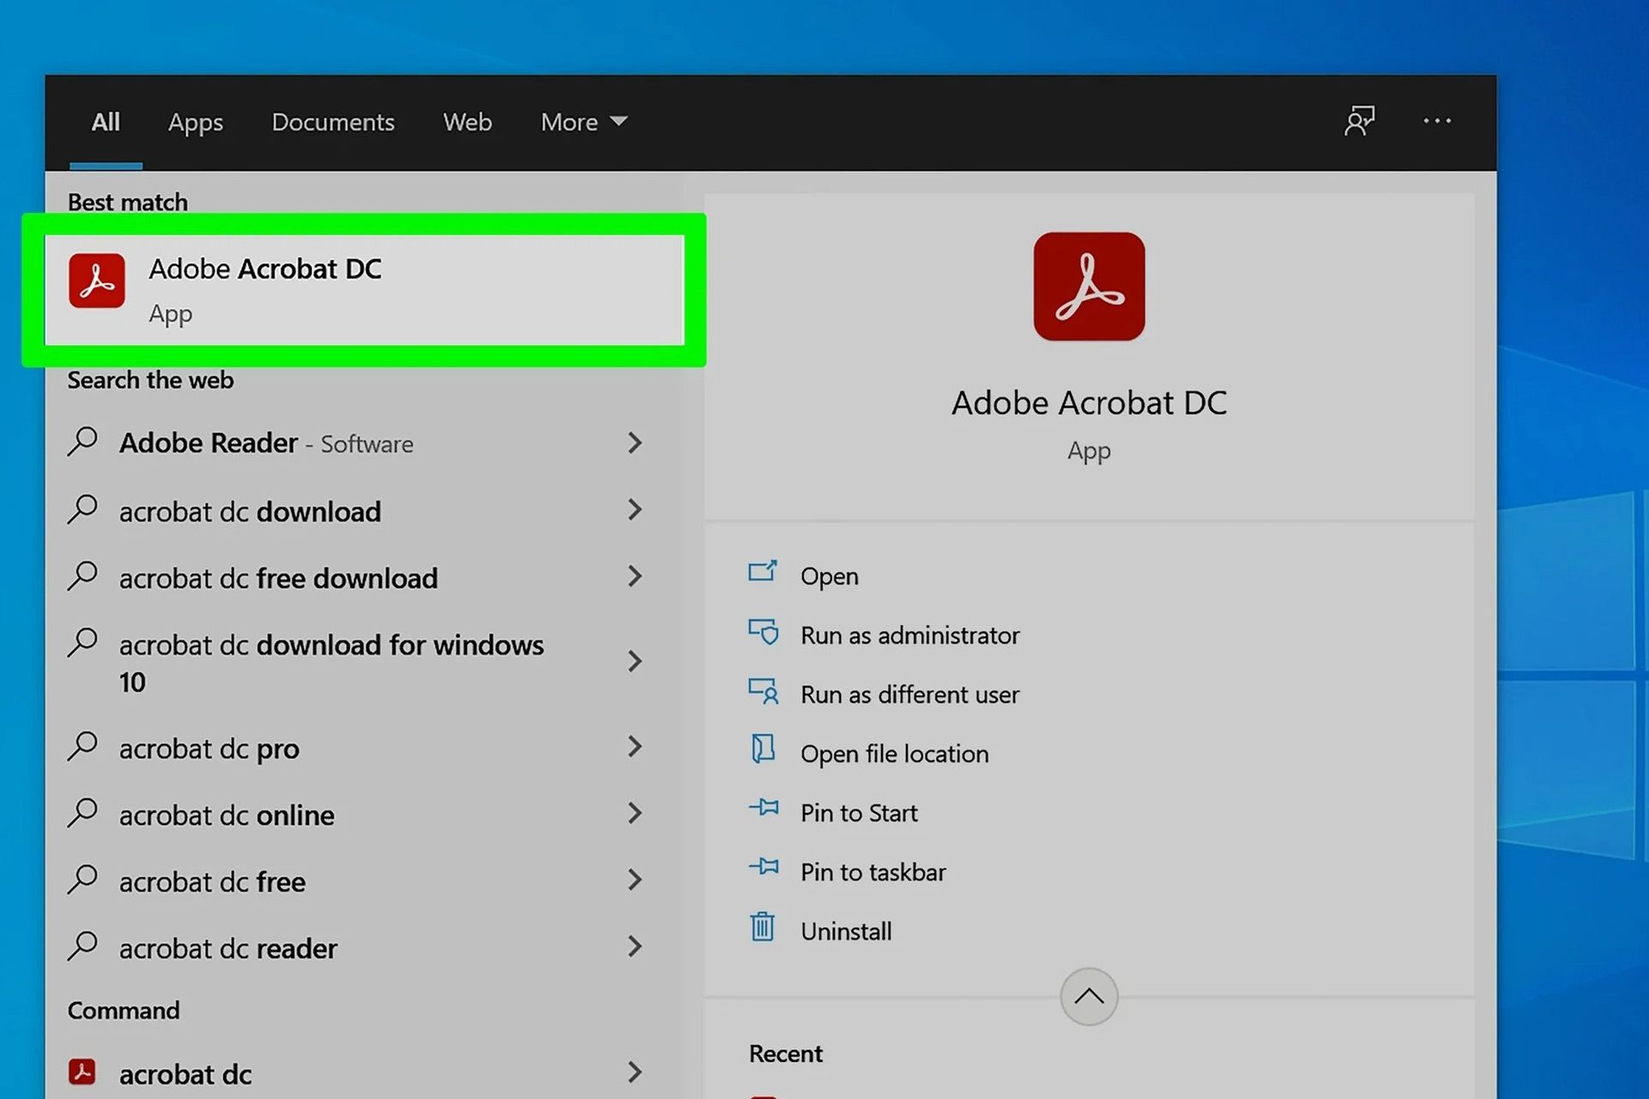Screen dimensions: 1649x1099
Task: Expand the acrobat dc online arrow
Action: [635, 813]
